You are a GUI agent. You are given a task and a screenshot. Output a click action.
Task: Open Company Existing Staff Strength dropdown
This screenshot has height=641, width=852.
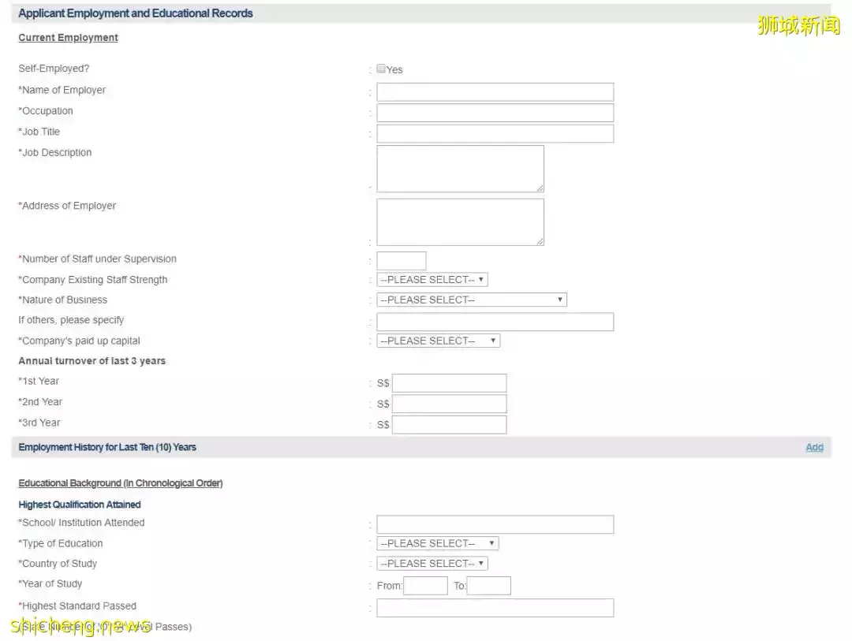coord(432,280)
